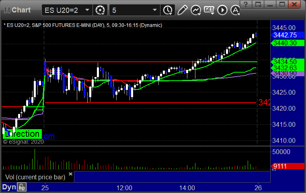Image resolution: width=306 pixels, height=193 pixels.
Task: Click the 3442.75 current price label
Action: tap(288, 35)
